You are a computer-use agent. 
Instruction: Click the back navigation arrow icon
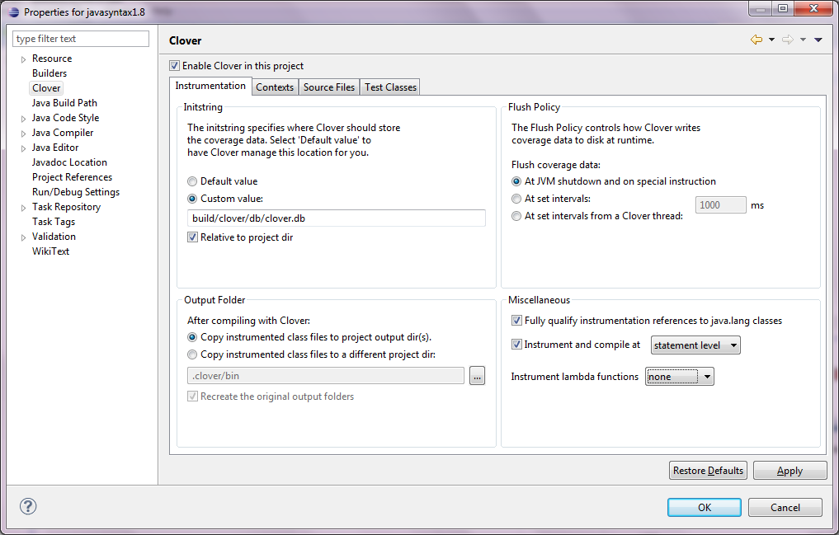[756, 40]
